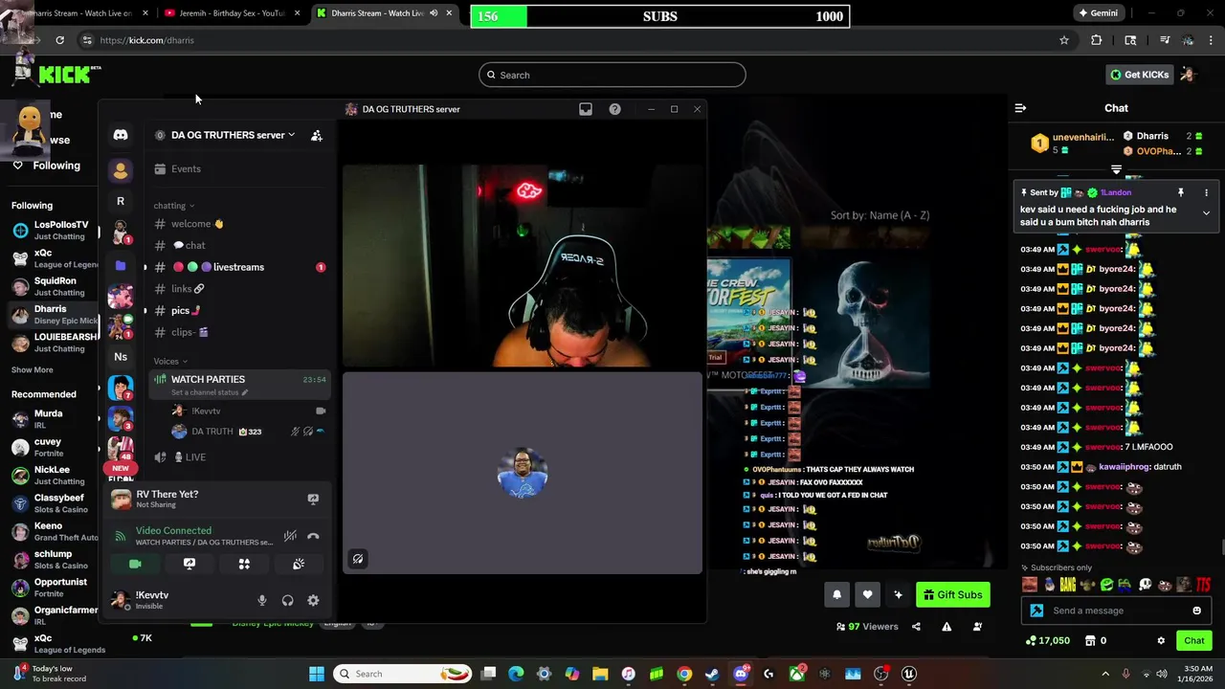1225x689 pixels.
Task: Open the livestreams channel
Action: tap(238, 267)
